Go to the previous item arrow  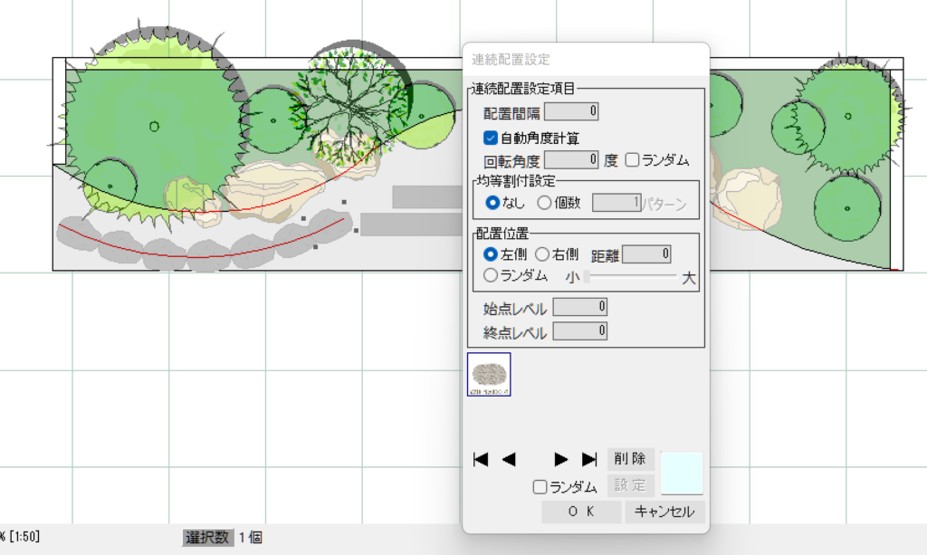(508, 459)
